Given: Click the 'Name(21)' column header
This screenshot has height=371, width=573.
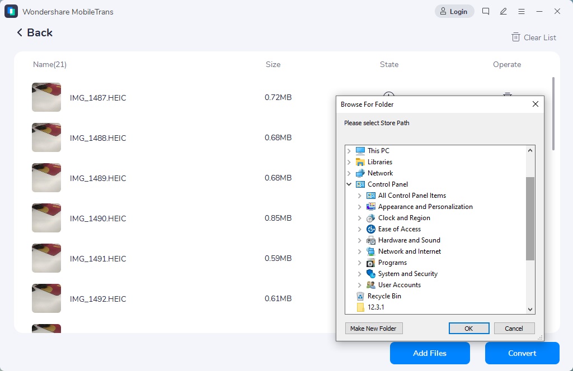Looking at the screenshot, I should pyautogui.click(x=50, y=65).
